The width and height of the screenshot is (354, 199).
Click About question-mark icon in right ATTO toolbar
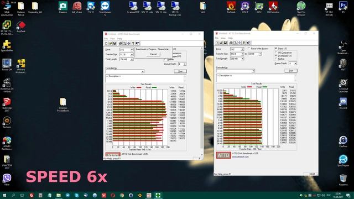tap(244, 43)
